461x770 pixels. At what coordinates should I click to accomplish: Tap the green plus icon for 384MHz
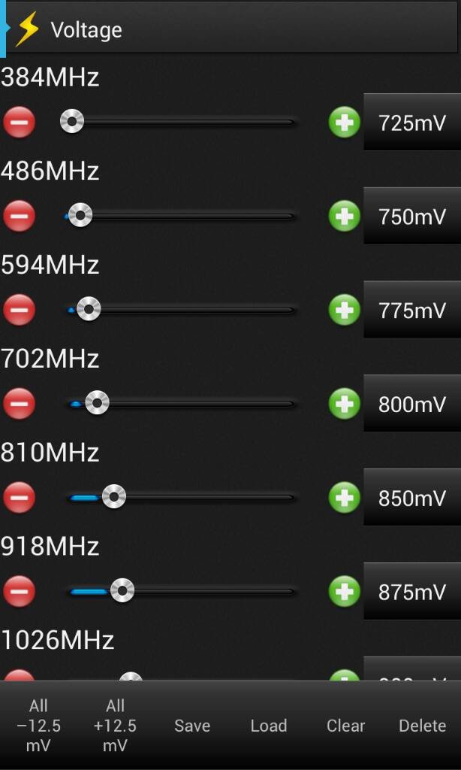[345, 122]
